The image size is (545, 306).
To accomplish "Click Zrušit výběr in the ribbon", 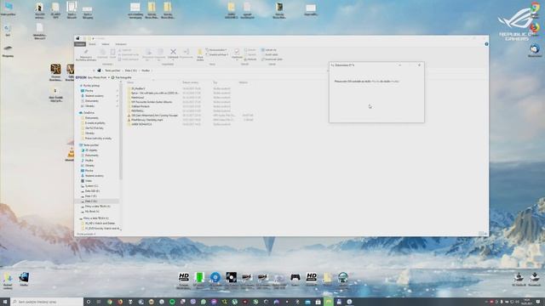I will [x=270, y=54].
